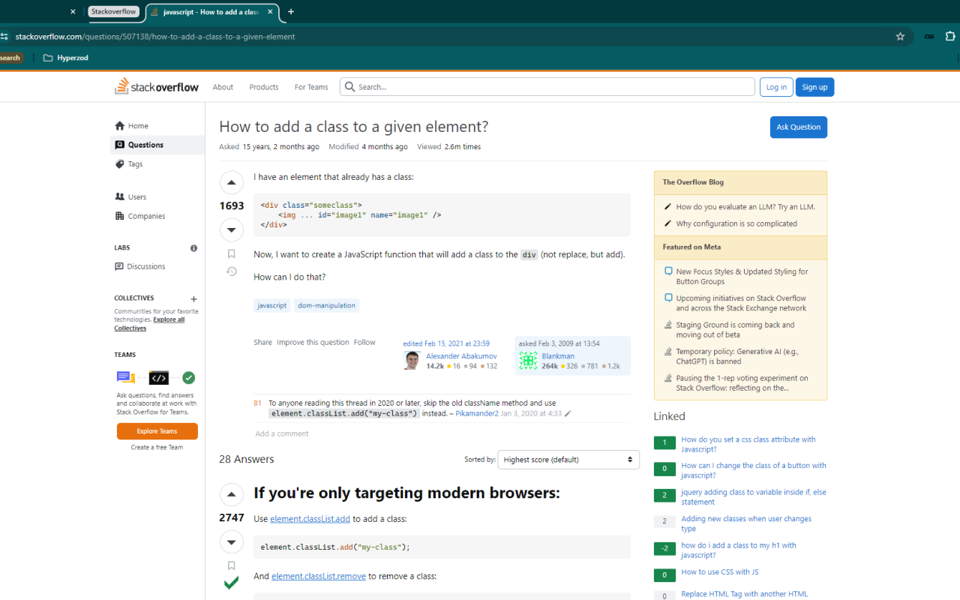This screenshot has width=960, height=600.
Task: Open the About link in header
Action: point(223,87)
